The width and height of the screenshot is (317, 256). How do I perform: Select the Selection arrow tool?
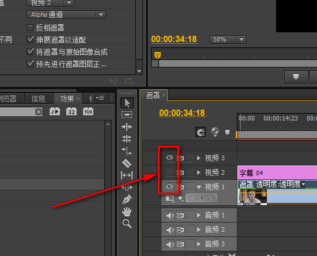tap(127, 103)
